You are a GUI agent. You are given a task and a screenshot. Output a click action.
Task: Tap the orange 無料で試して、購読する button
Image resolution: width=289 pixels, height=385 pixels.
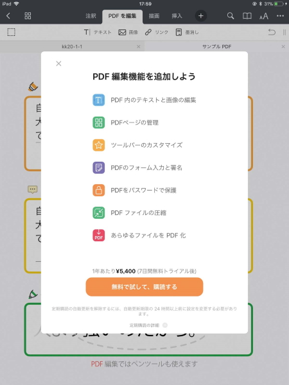tap(144, 287)
